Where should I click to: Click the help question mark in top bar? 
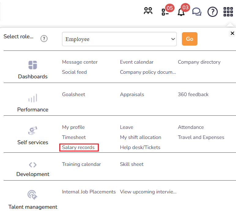(212, 12)
